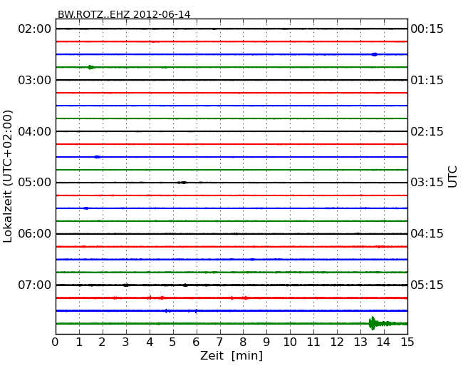
Task: Click the vertical UTC axis title
Action: (x=452, y=177)
